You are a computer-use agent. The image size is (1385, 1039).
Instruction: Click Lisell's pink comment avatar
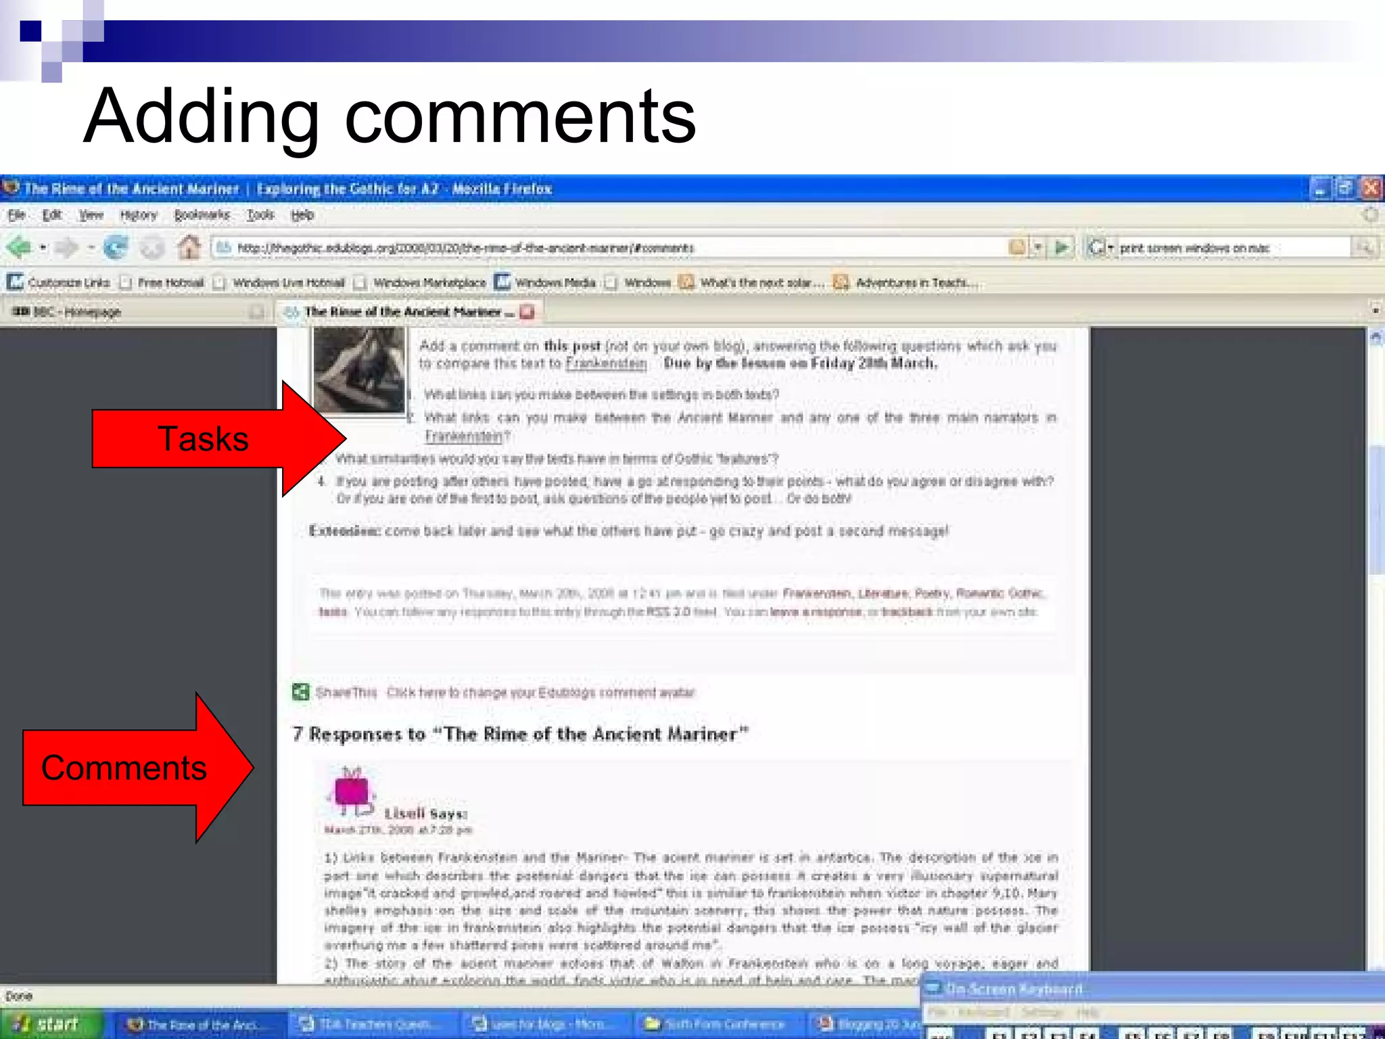[x=352, y=791]
